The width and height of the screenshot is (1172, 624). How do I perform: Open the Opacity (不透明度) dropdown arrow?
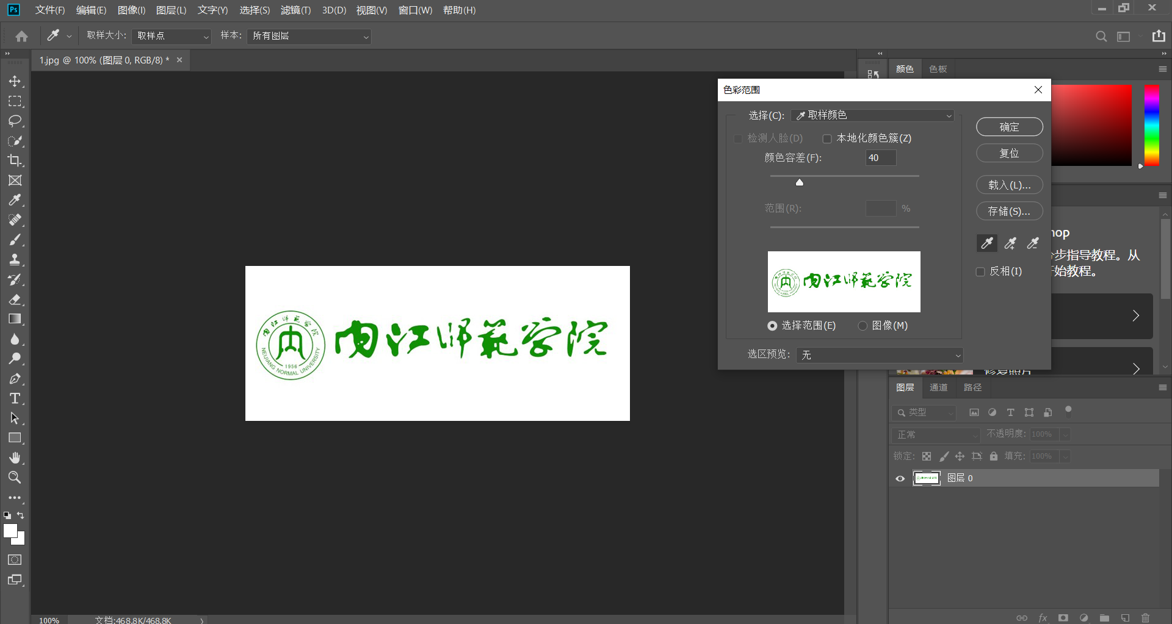point(1065,434)
